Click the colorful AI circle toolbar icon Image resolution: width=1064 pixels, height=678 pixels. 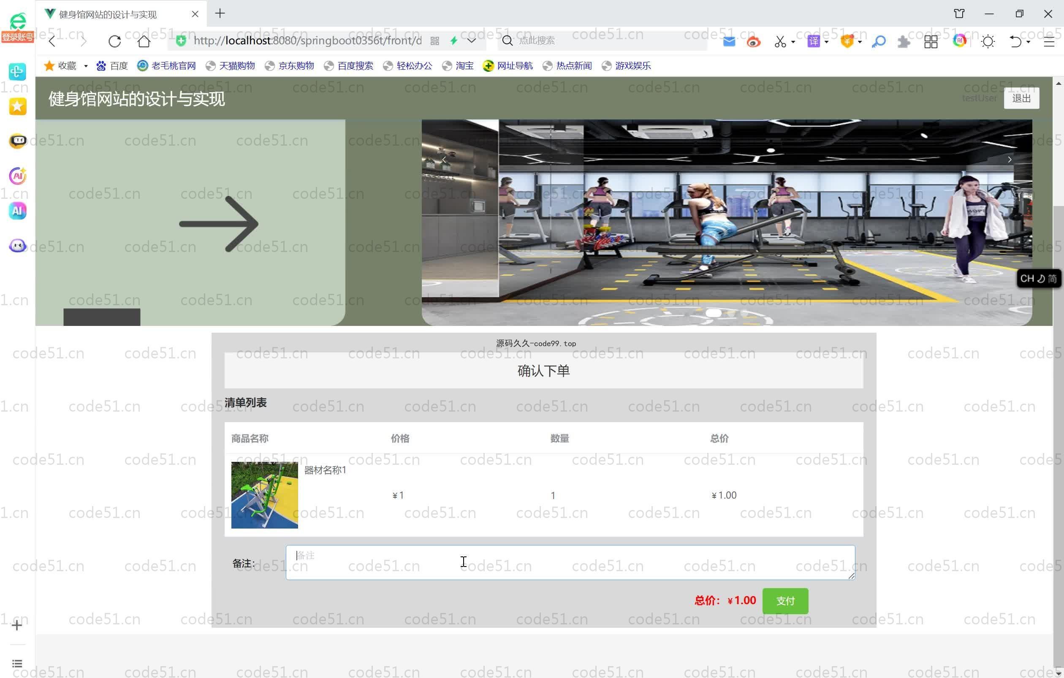click(959, 41)
